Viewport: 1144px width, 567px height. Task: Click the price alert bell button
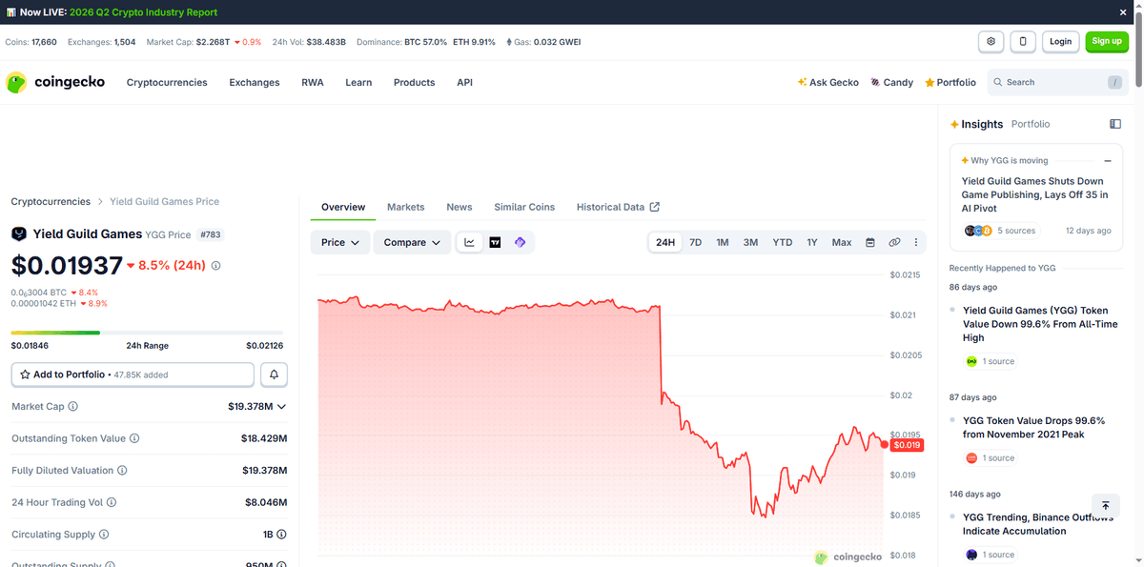click(x=274, y=375)
